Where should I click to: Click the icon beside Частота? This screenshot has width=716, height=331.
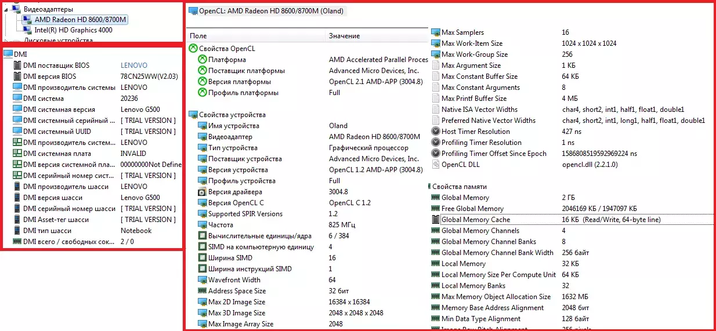tap(202, 225)
